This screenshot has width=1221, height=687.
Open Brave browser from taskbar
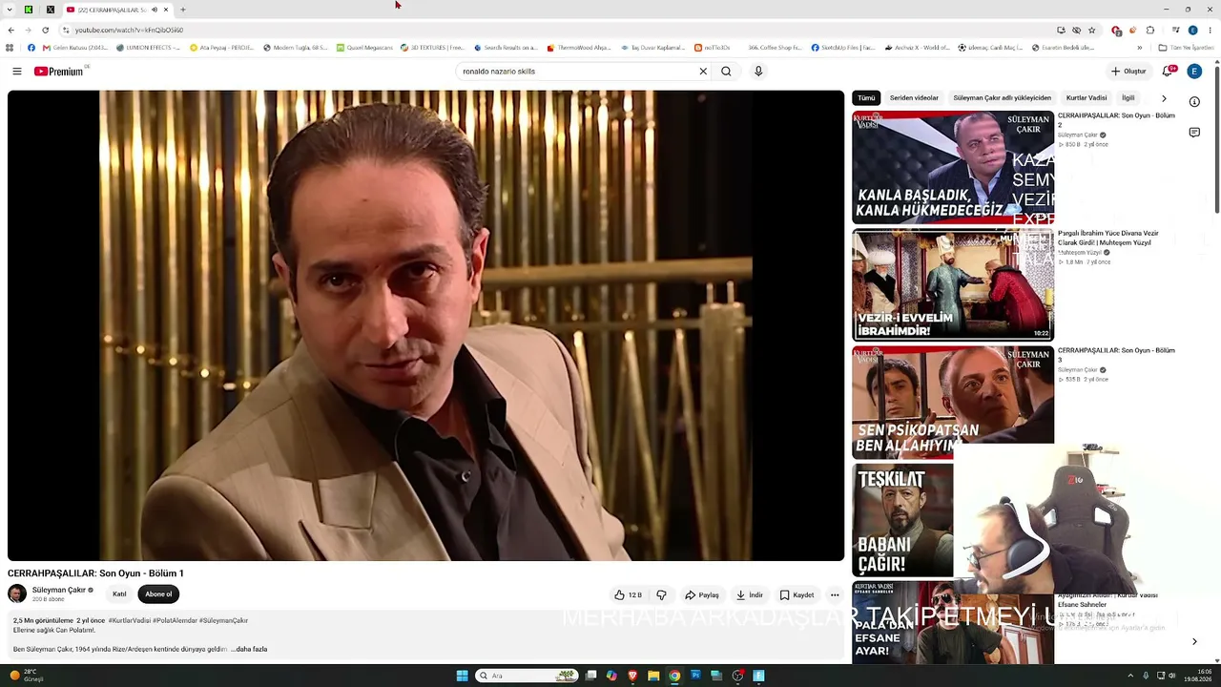[x=632, y=676]
